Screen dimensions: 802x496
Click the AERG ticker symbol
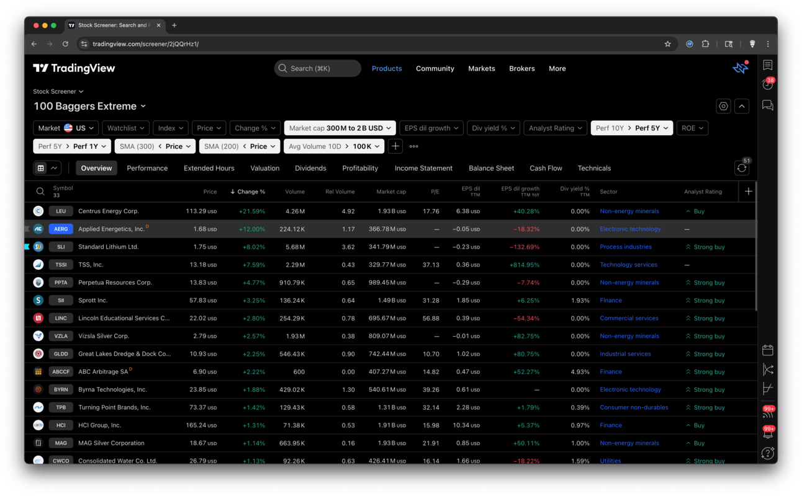(x=61, y=229)
